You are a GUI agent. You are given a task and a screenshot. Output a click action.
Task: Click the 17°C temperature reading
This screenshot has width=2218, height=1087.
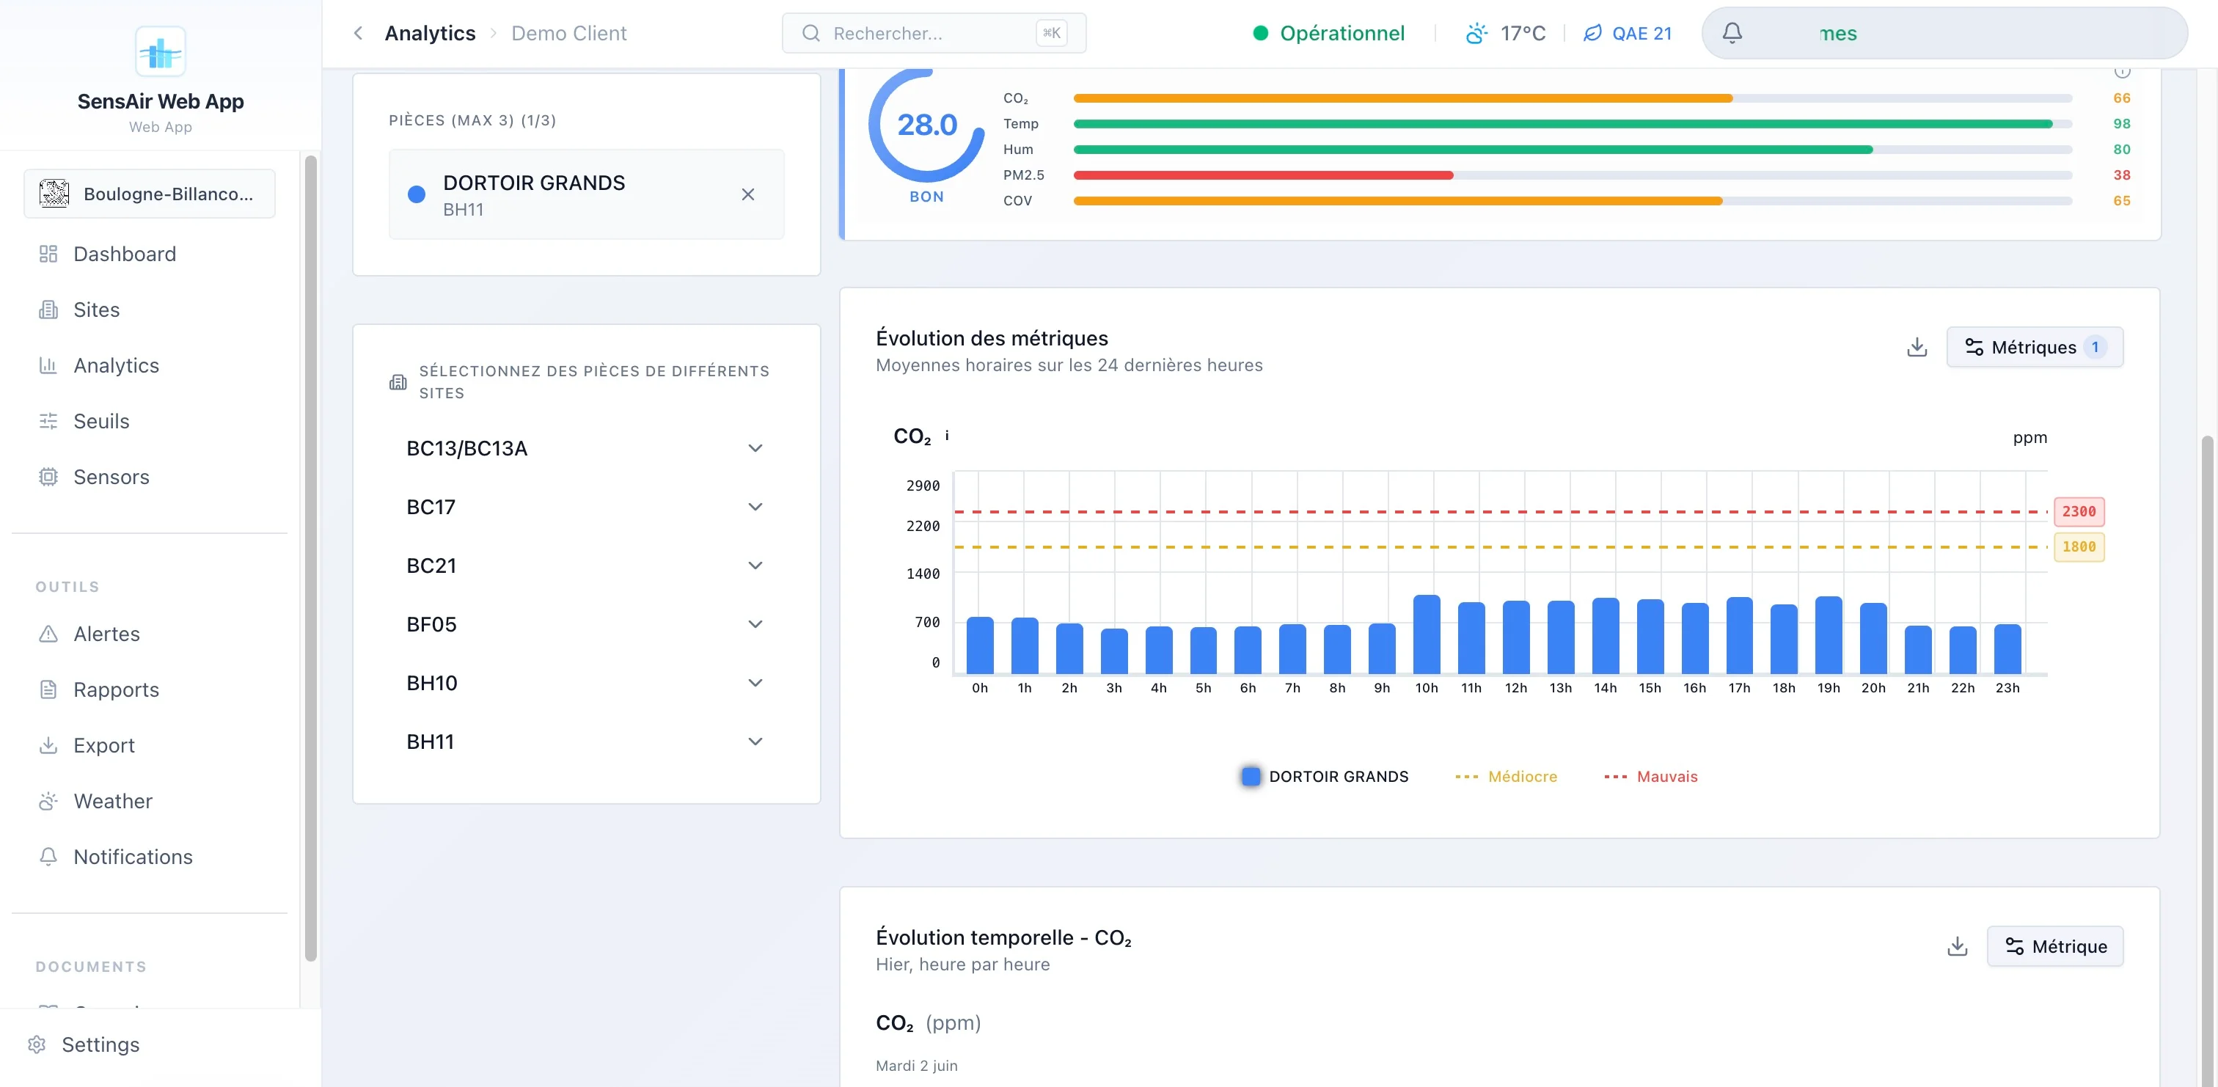coord(1522,34)
